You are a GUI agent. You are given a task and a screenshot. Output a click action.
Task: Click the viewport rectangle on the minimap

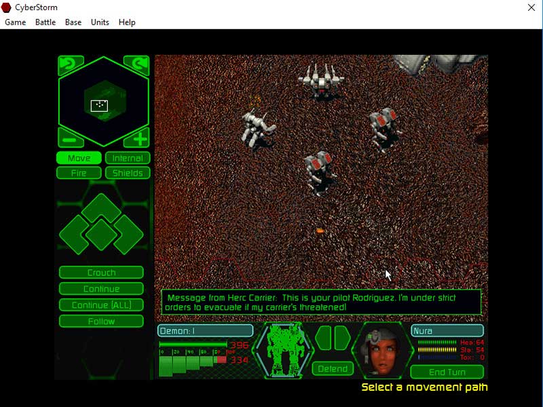(x=99, y=104)
